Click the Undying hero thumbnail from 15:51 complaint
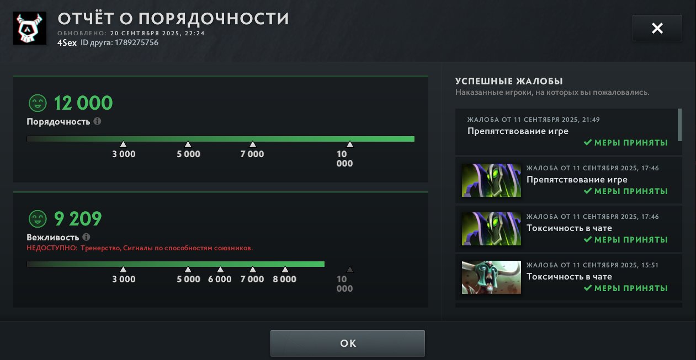The image size is (696, 360). click(x=491, y=277)
